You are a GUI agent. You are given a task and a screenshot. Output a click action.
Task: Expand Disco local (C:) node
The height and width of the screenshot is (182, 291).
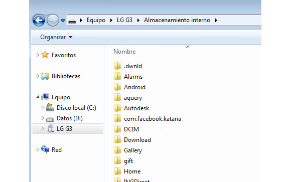tap(43, 108)
